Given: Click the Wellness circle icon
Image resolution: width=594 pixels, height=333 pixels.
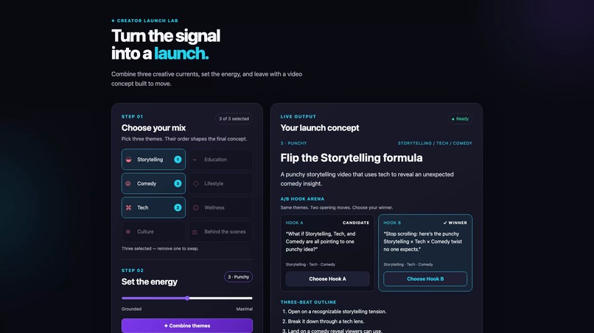Looking at the screenshot, I should (x=196, y=207).
